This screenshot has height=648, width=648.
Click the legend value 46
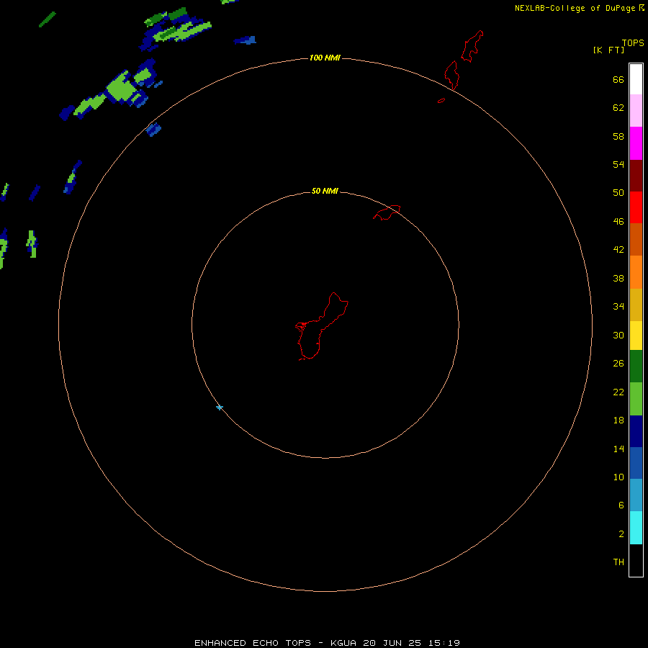(x=618, y=222)
